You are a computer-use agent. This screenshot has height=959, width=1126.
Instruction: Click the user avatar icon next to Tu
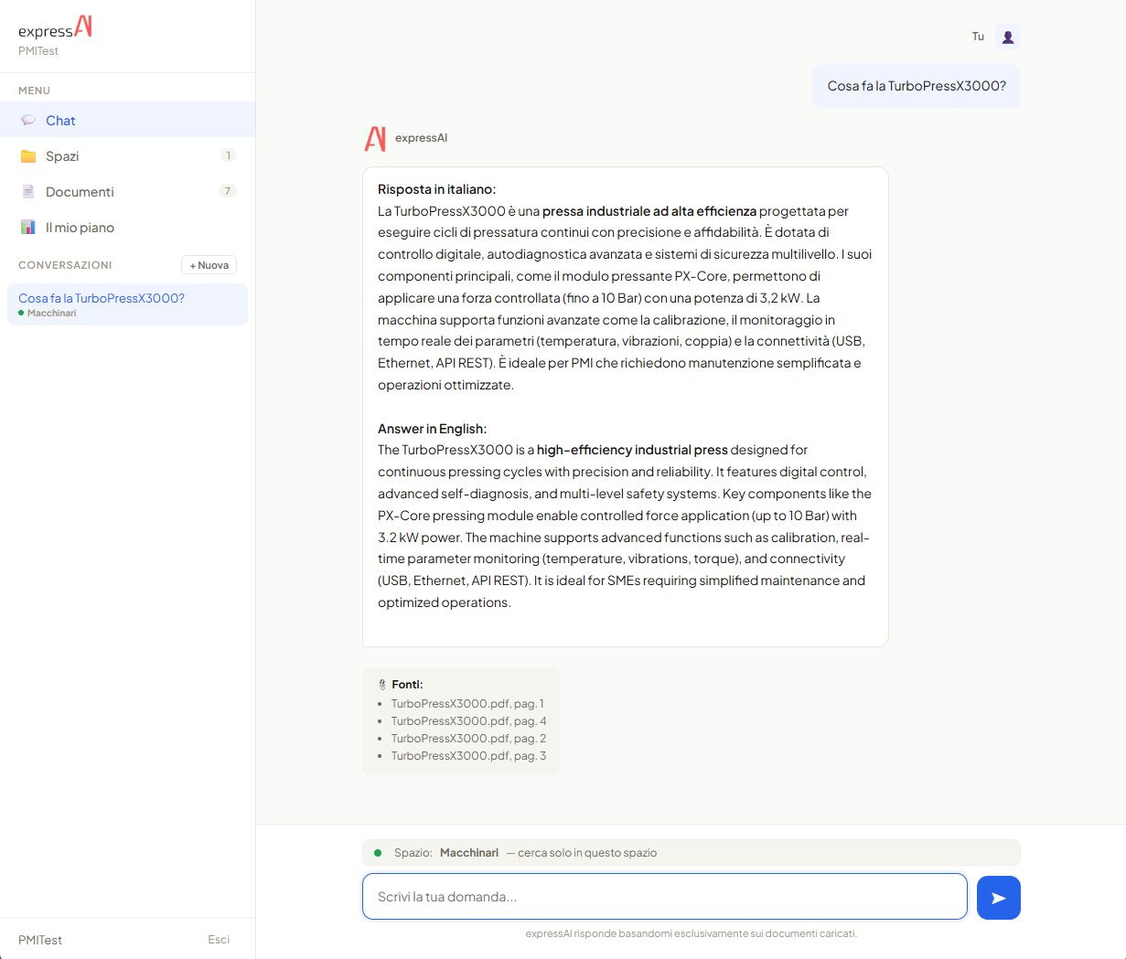(x=1007, y=37)
